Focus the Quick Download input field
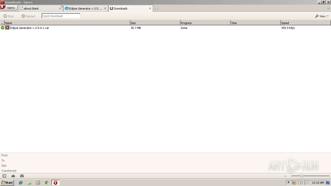This screenshot has width=331, height=186. tap(61, 16)
